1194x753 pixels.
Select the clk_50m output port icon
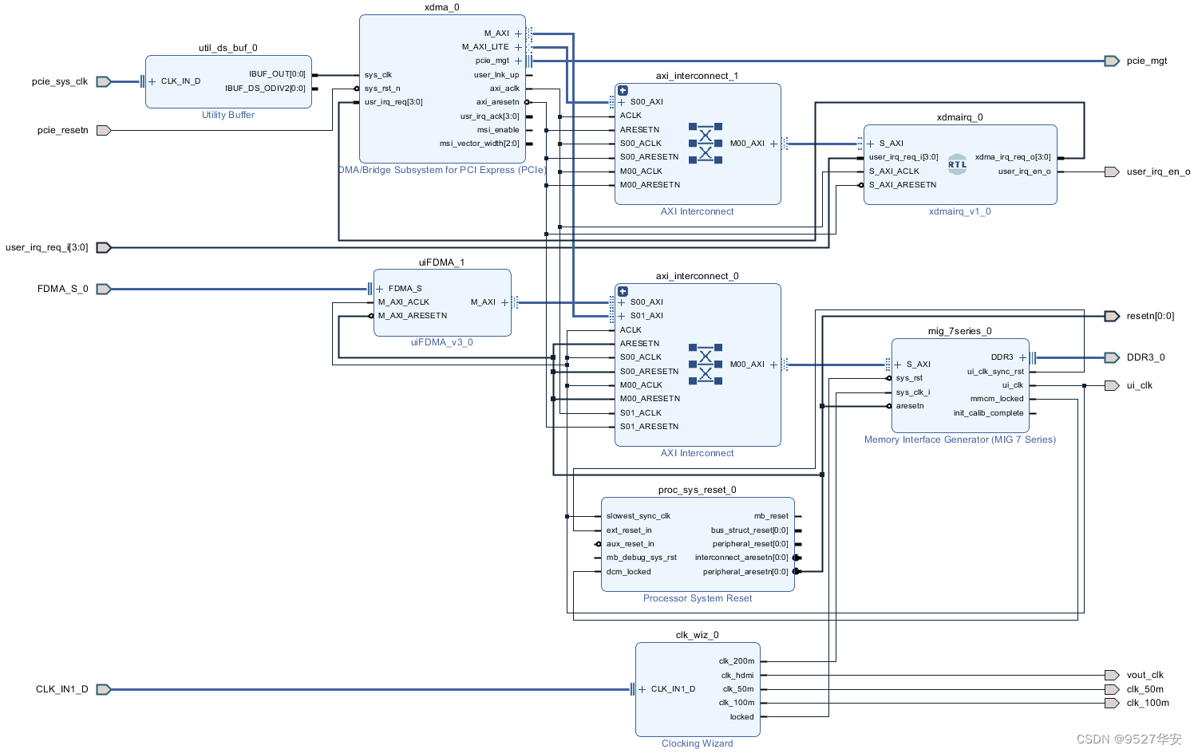(1112, 689)
